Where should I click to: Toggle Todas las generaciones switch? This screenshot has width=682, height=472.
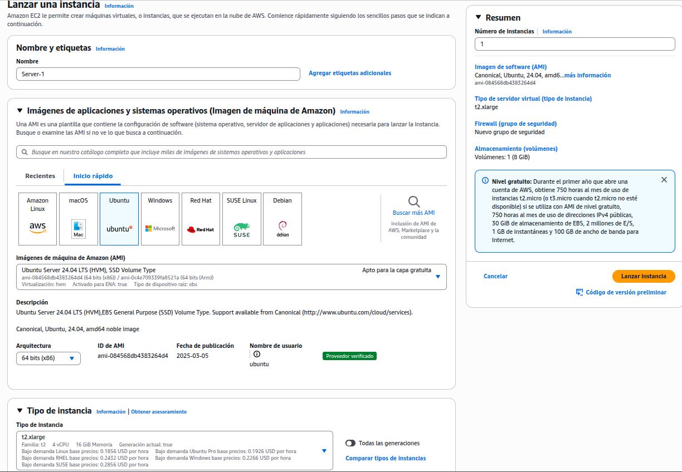pyautogui.click(x=350, y=443)
